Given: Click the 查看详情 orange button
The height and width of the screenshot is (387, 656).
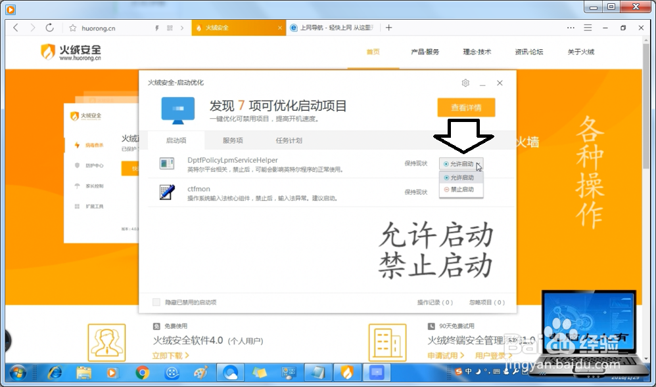Looking at the screenshot, I should [x=466, y=108].
